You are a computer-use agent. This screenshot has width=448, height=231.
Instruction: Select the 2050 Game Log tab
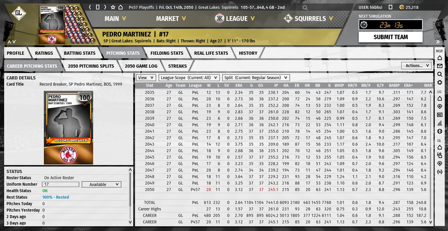pos(141,66)
